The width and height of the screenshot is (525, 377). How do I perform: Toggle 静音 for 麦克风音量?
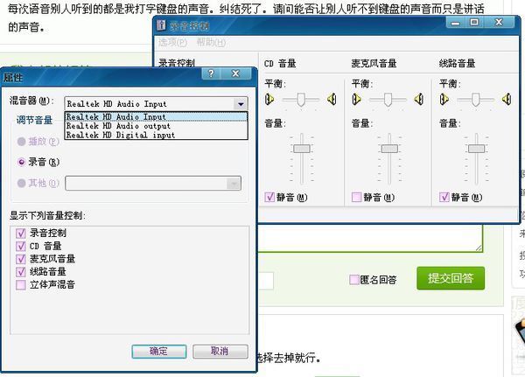coord(357,197)
